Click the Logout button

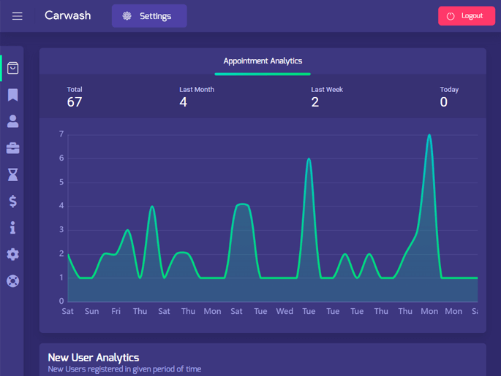[x=467, y=16]
